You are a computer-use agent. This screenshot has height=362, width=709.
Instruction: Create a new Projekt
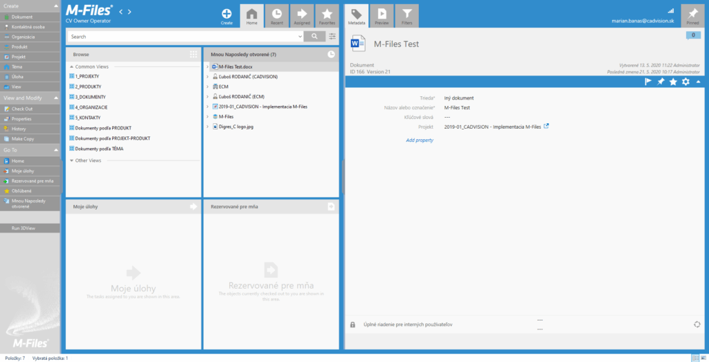tap(30, 57)
